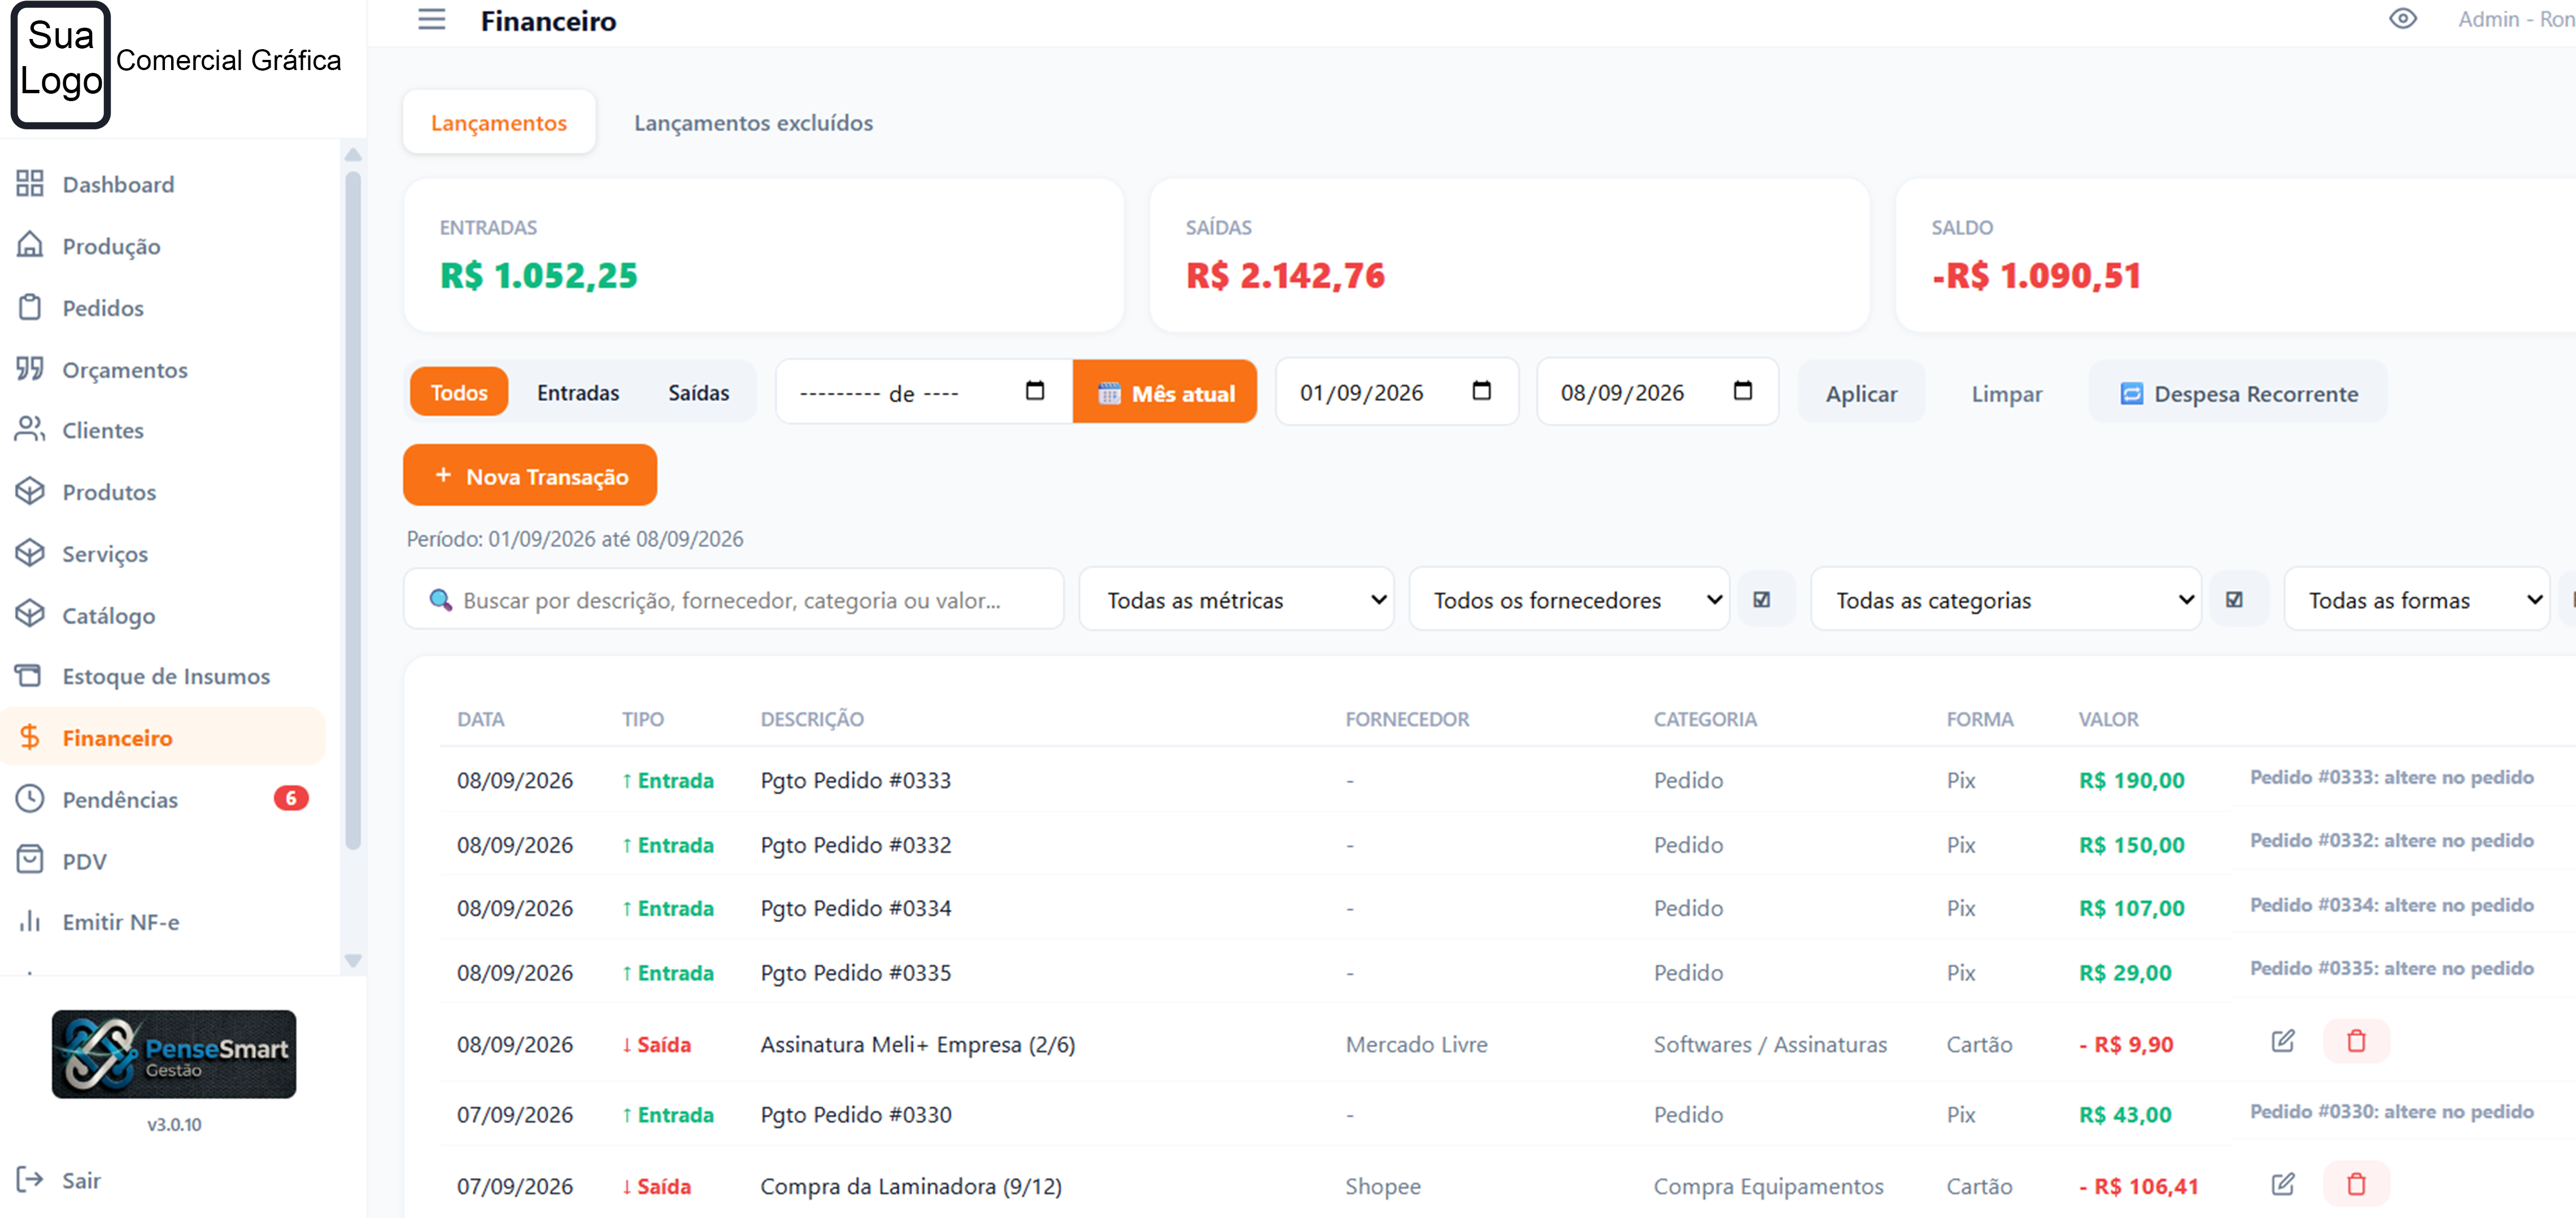Expand Todas as métricas dropdown
The image size is (2576, 1218).
point(1236,600)
